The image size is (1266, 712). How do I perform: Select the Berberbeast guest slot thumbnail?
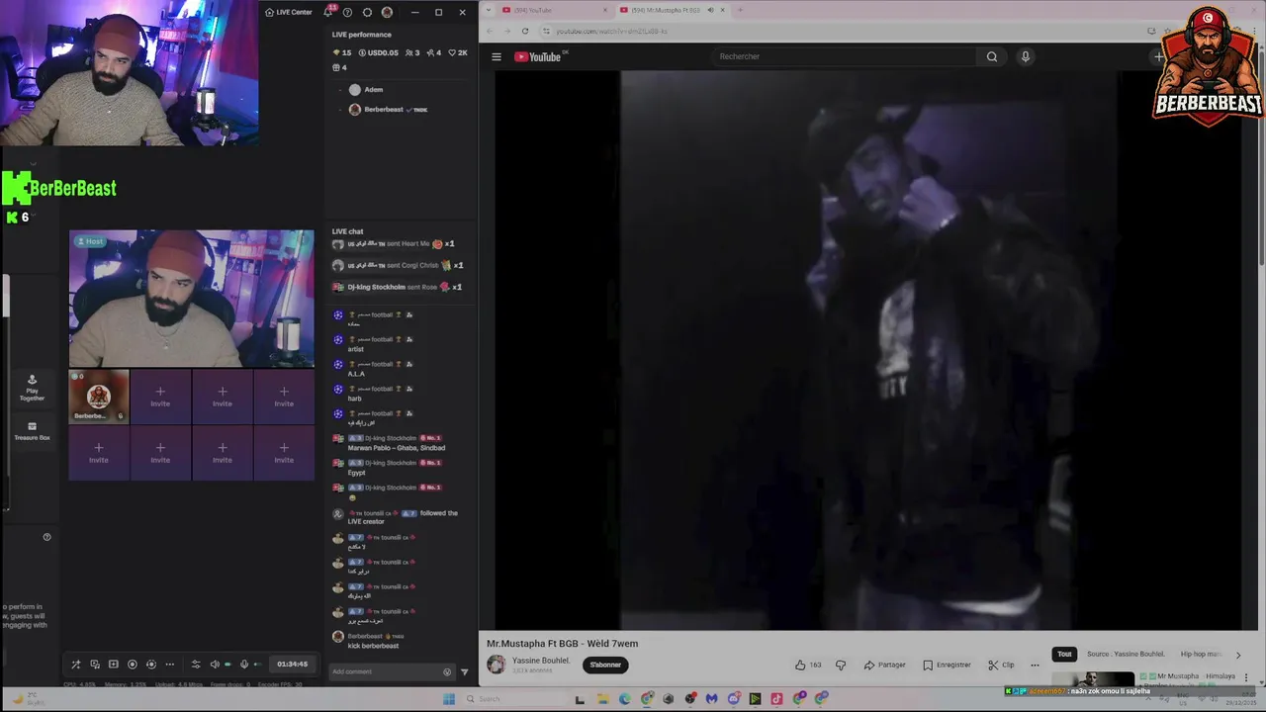click(99, 396)
